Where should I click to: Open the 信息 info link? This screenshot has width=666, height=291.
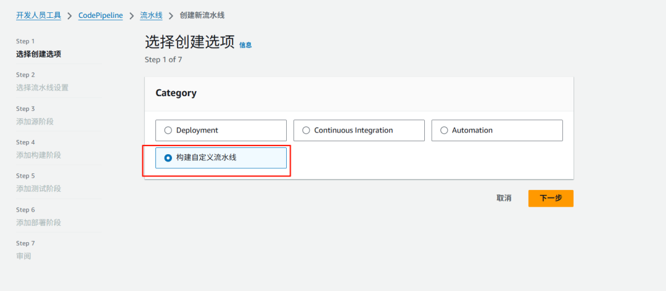pos(245,45)
